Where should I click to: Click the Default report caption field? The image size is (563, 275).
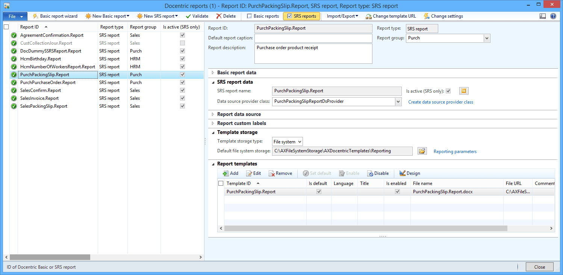[313, 38]
